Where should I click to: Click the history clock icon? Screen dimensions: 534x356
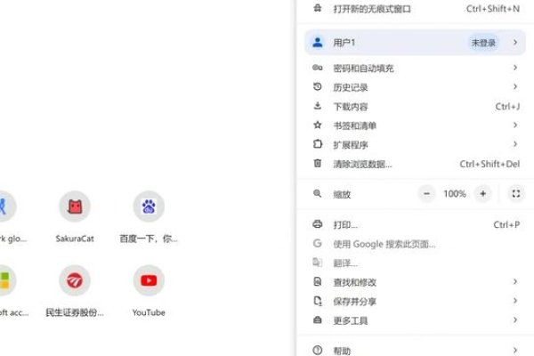(318, 87)
